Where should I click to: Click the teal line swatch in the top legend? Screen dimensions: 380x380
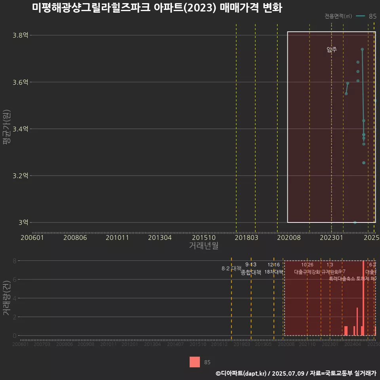[x=360, y=16]
